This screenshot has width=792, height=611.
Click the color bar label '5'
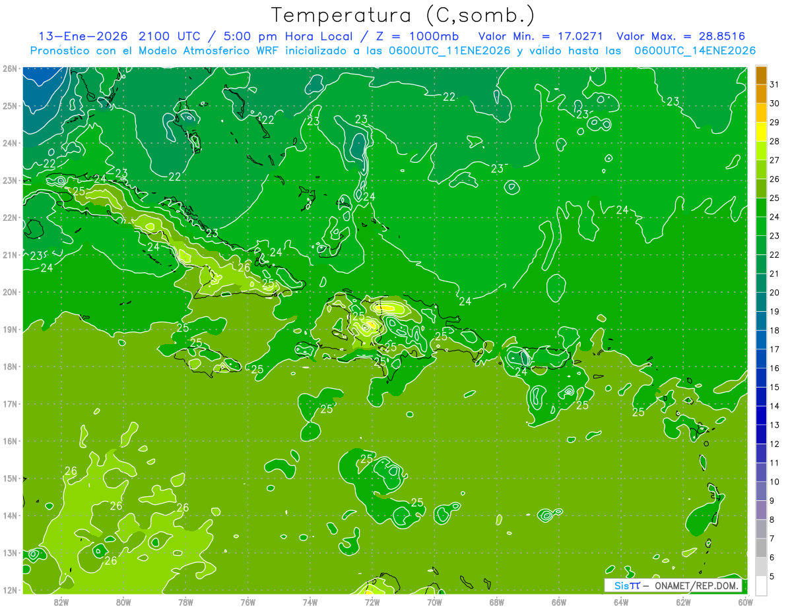click(x=772, y=577)
